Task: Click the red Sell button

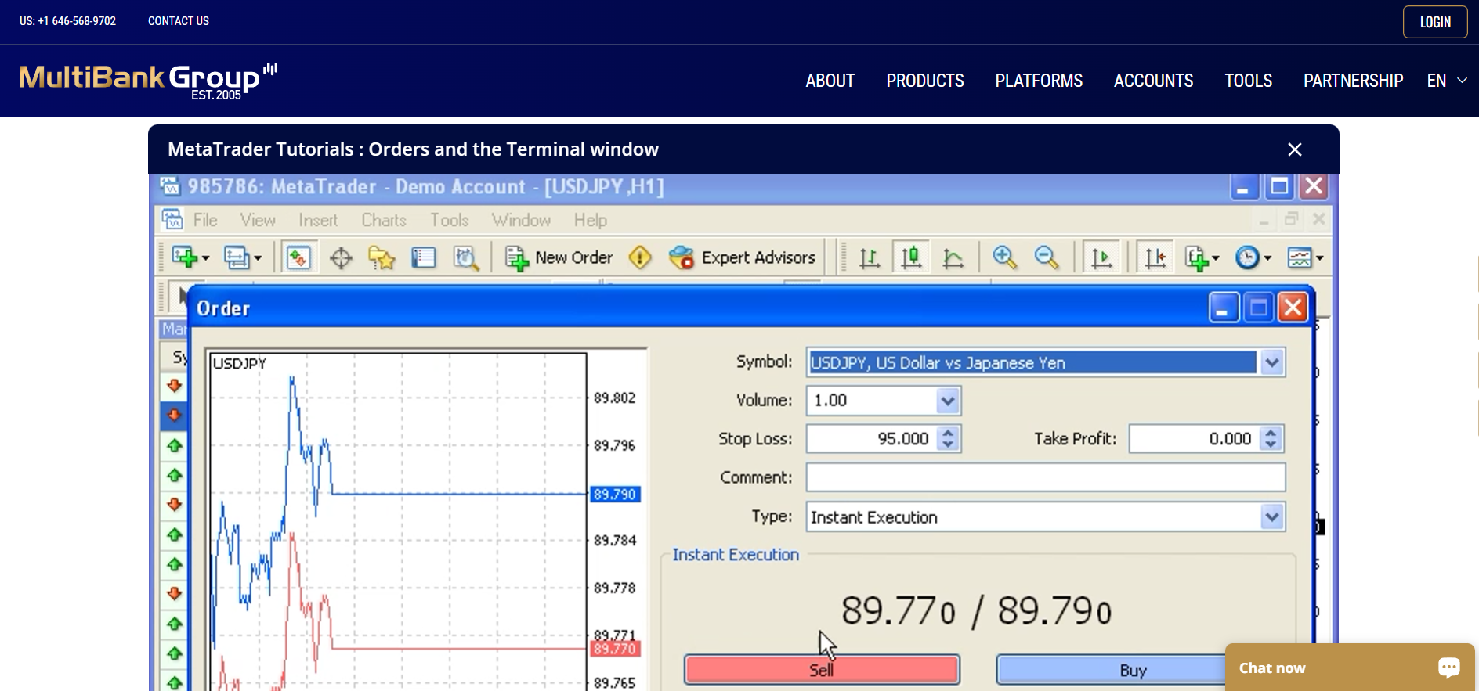Action: point(822,670)
